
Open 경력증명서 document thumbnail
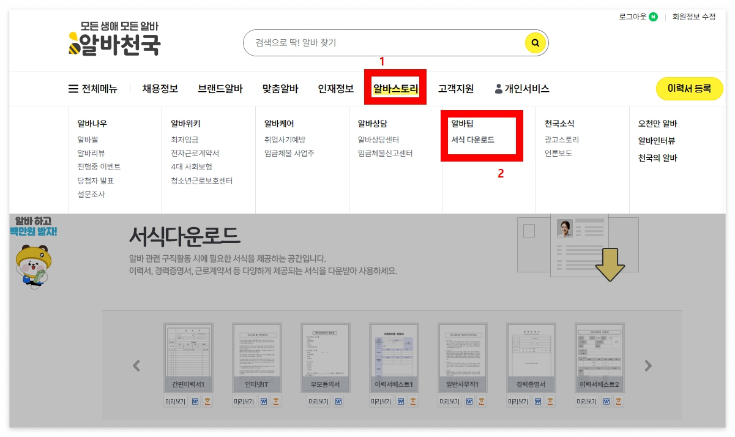point(531,358)
